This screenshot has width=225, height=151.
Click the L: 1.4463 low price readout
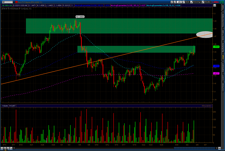(49, 5)
